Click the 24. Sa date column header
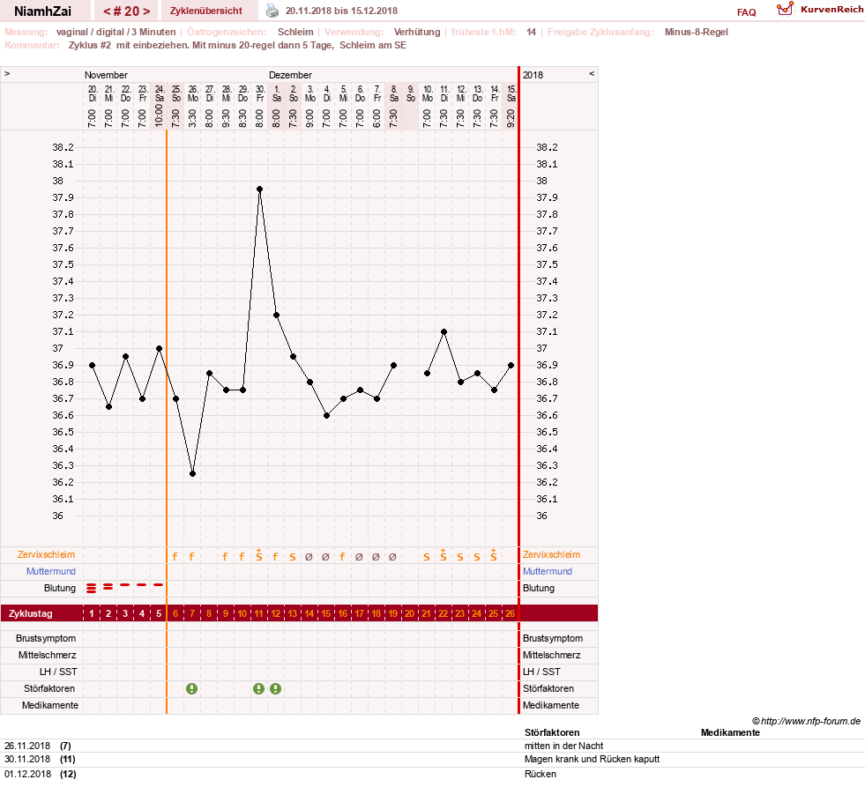 (159, 93)
